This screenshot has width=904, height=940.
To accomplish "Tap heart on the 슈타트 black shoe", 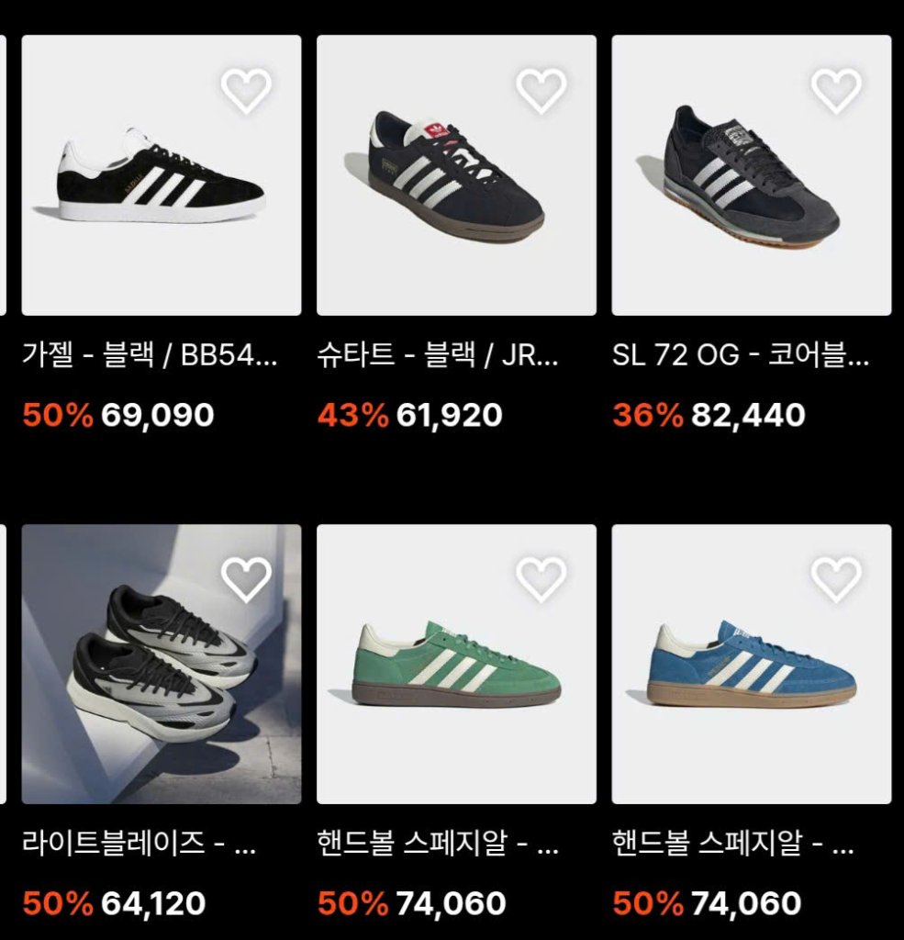I will coord(541,91).
